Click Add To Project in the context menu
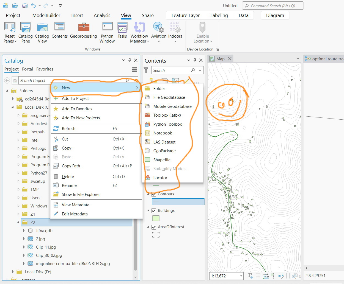 click(x=75, y=98)
